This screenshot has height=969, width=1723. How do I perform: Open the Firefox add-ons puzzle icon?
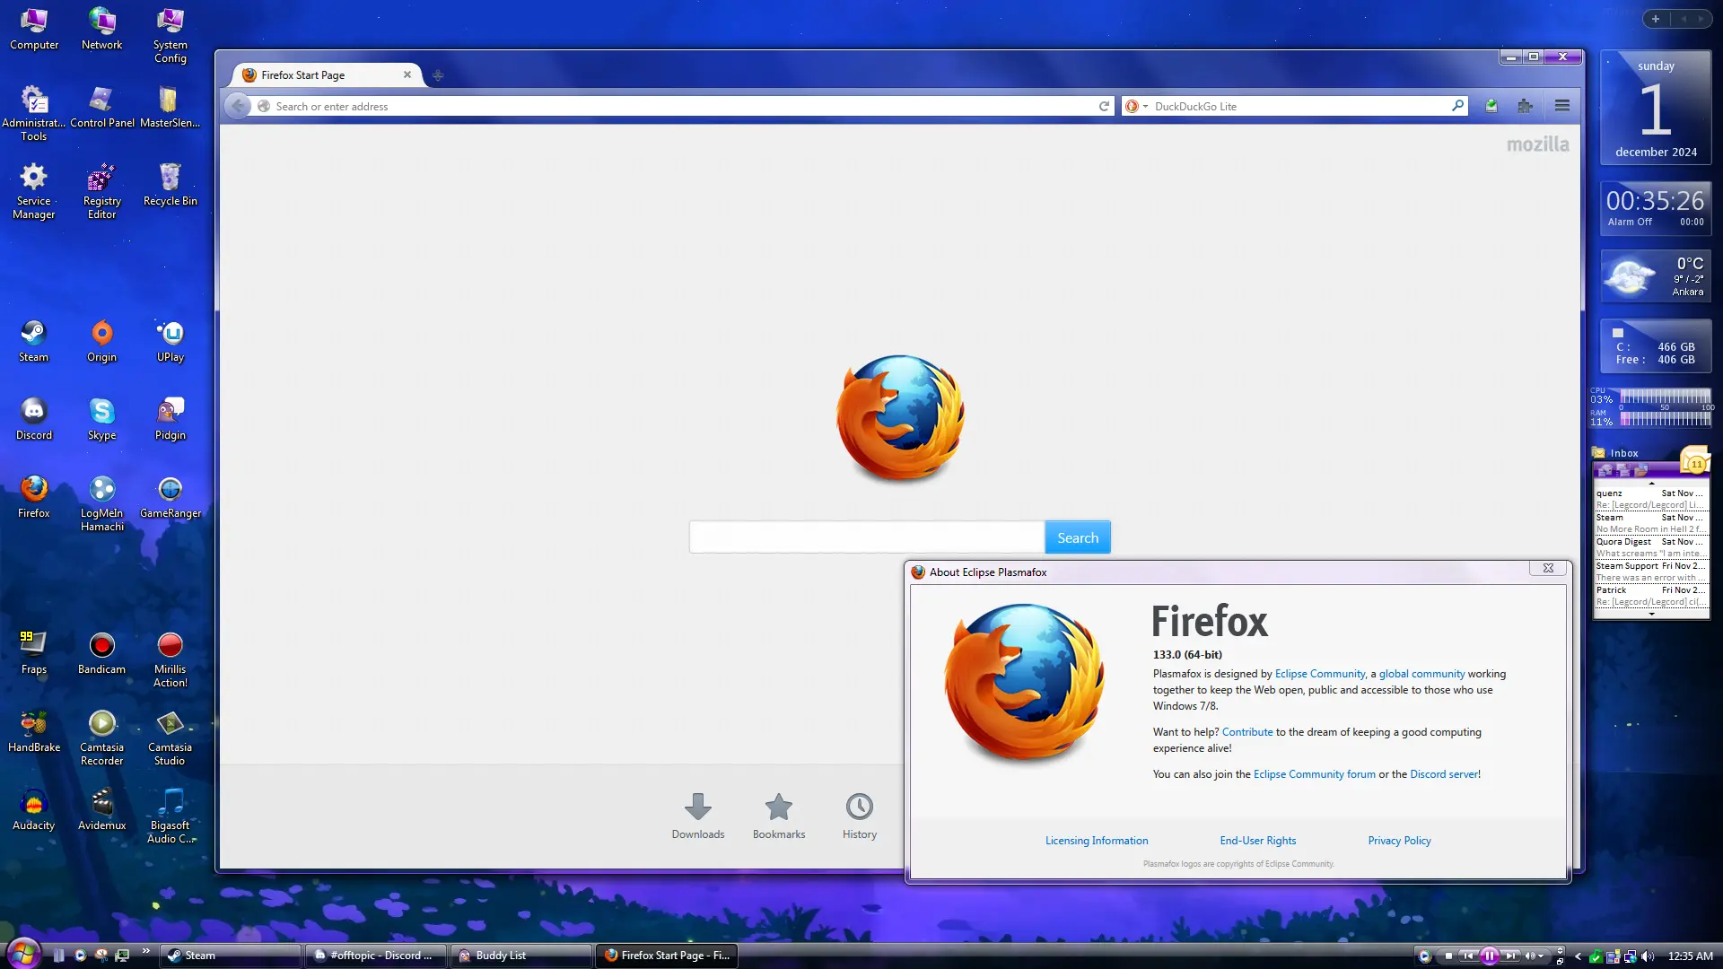1525,106
